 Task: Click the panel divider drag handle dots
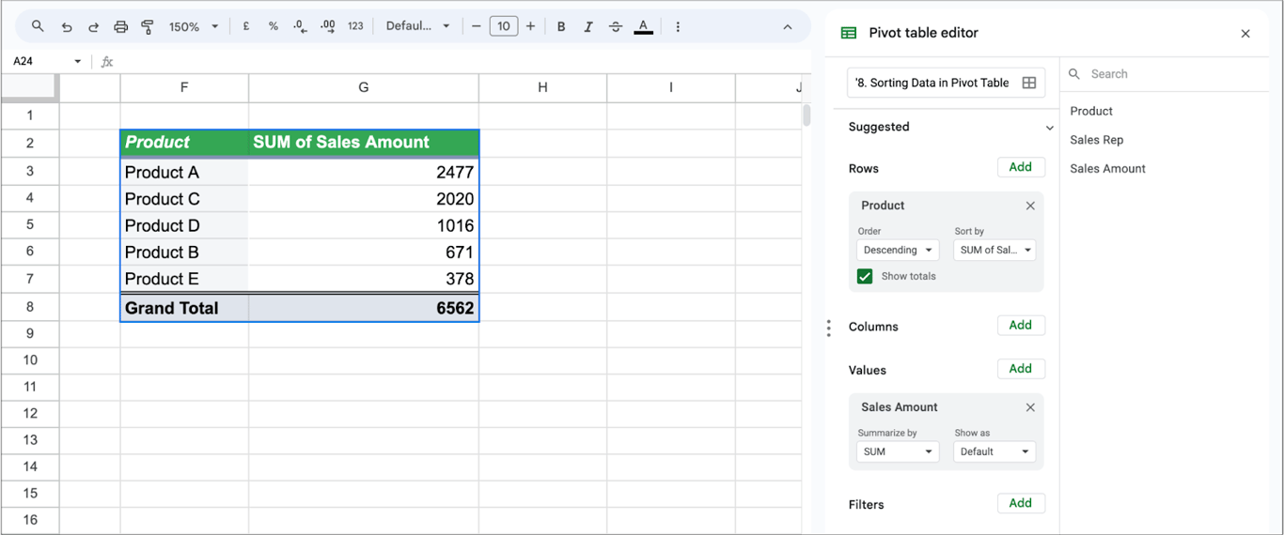tap(828, 328)
